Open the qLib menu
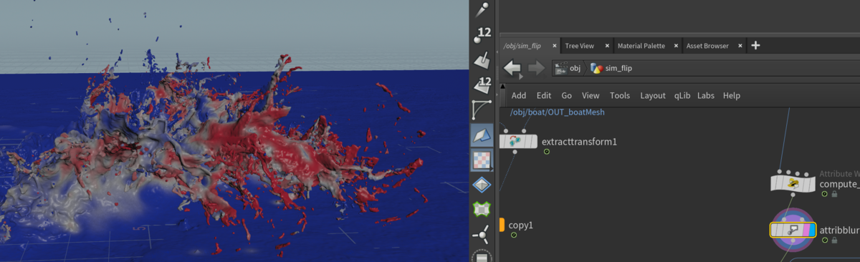This screenshot has height=262, width=860. pyautogui.click(x=682, y=95)
